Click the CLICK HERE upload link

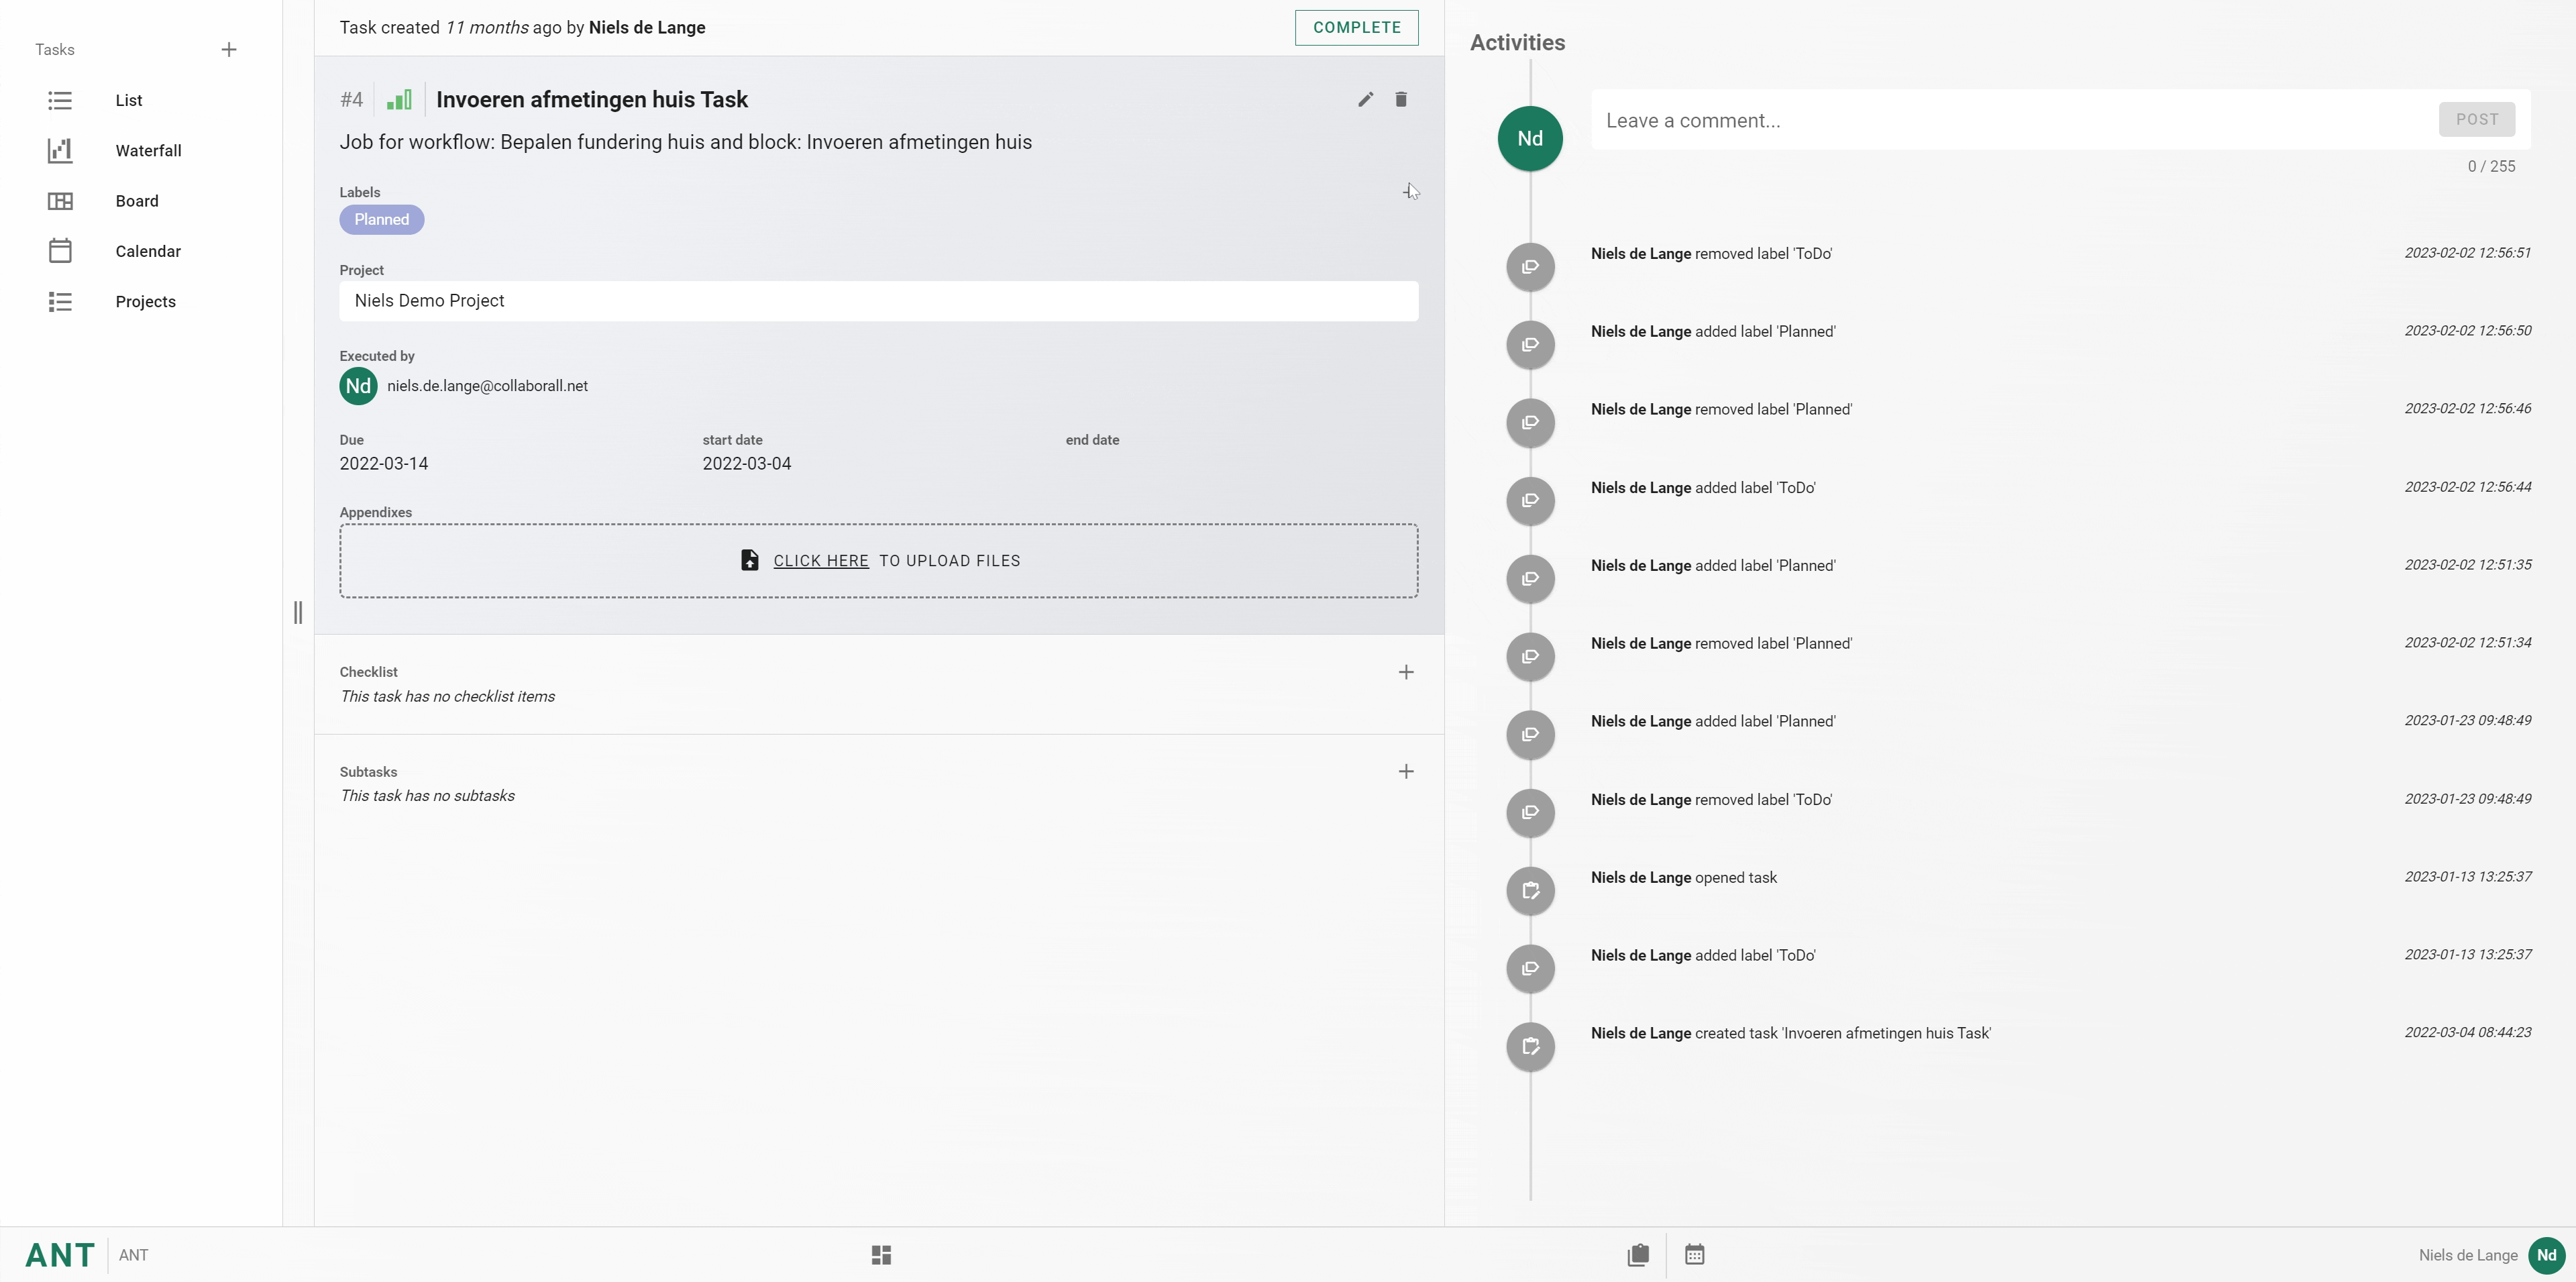tap(820, 560)
